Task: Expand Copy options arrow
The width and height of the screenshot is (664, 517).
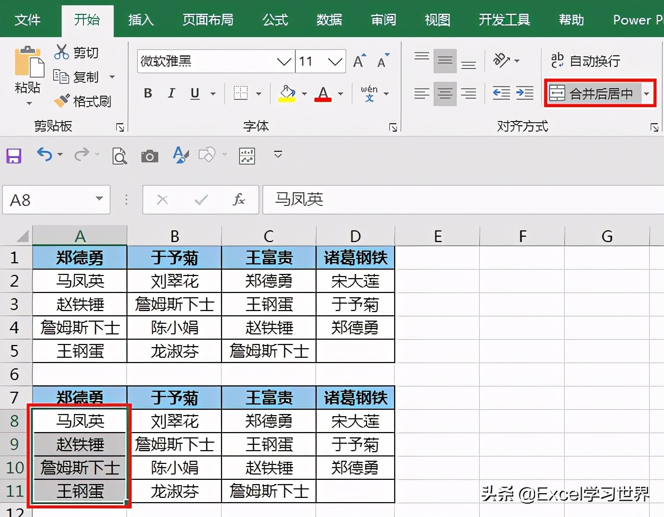Action: click(112, 77)
